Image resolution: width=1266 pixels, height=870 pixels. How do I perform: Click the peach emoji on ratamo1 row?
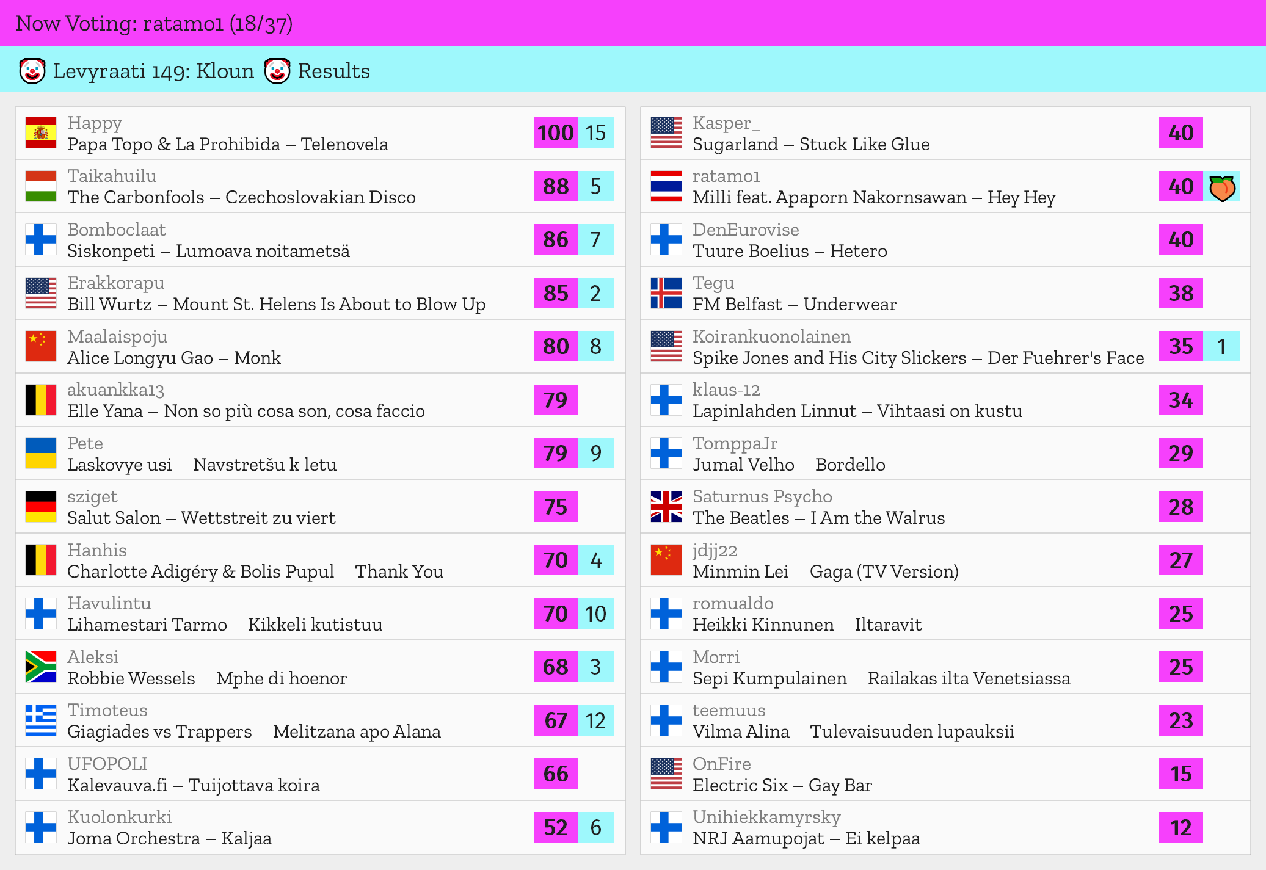[x=1221, y=187]
